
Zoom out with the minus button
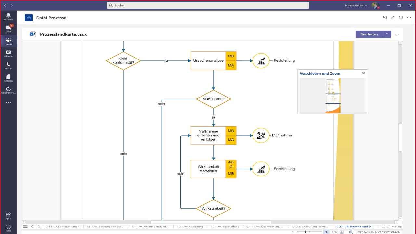click(292, 232)
